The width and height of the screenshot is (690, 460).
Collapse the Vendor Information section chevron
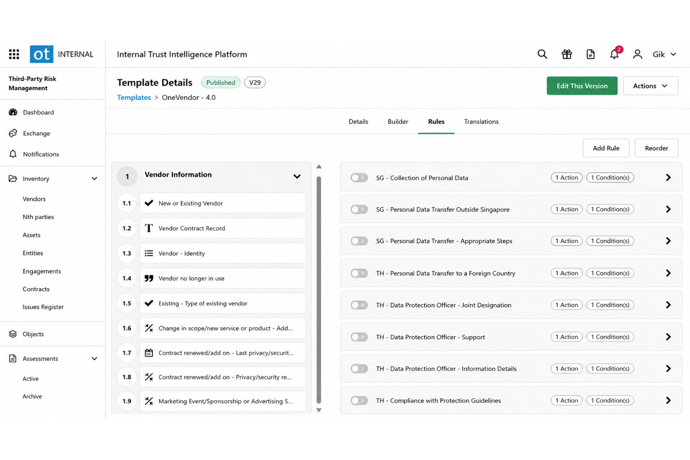(297, 176)
